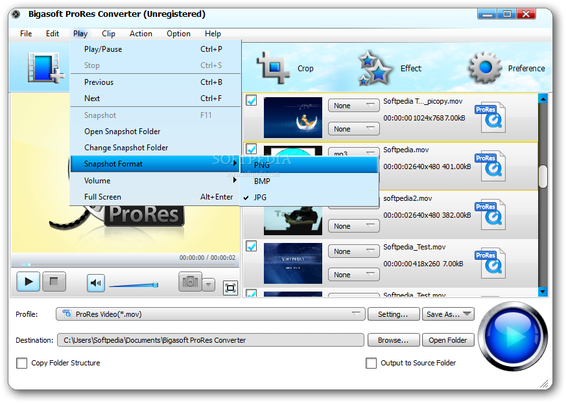Open the Crop tool icon

[x=273, y=67]
